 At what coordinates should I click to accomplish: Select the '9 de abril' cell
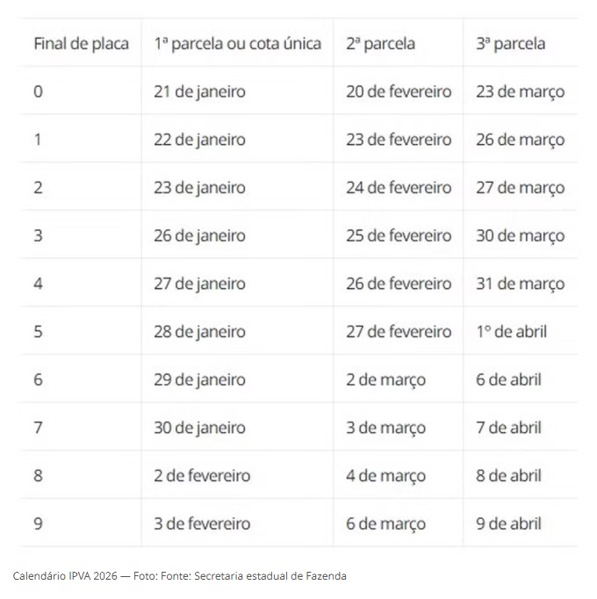coord(508,523)
